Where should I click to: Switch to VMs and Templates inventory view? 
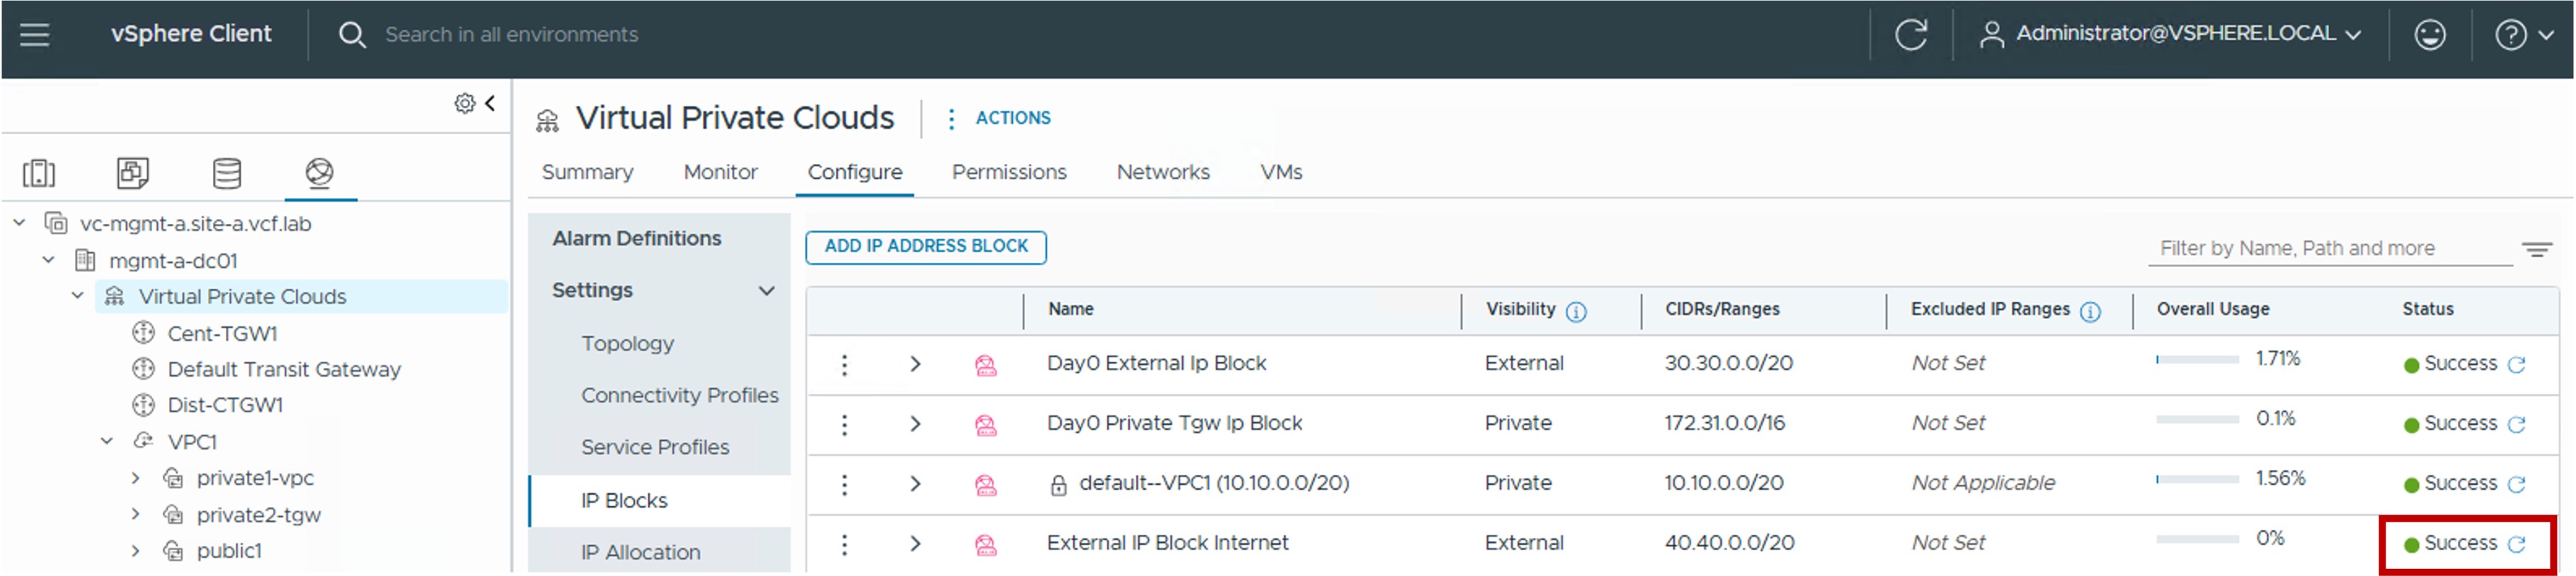(x=132, y=172)
